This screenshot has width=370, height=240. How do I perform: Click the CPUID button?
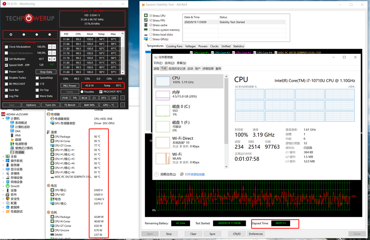click(x=237, y=234)
